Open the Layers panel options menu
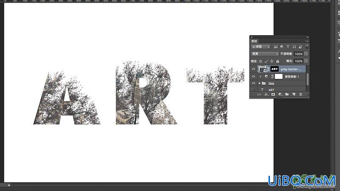The height and width of the screenshot is (191, 340). click(x=307, y=41)
